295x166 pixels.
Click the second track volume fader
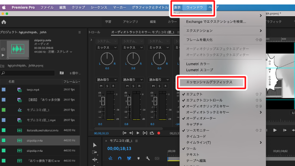[129, 101]
